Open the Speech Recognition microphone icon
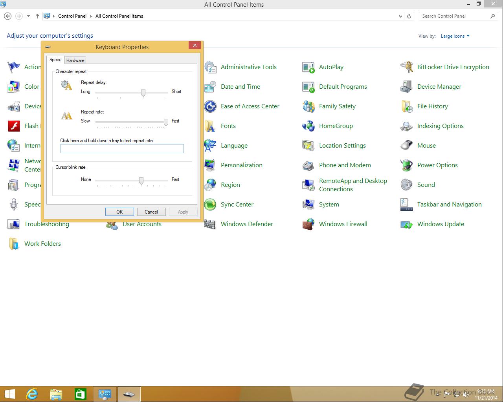503x402 pixels. point(14,205)
